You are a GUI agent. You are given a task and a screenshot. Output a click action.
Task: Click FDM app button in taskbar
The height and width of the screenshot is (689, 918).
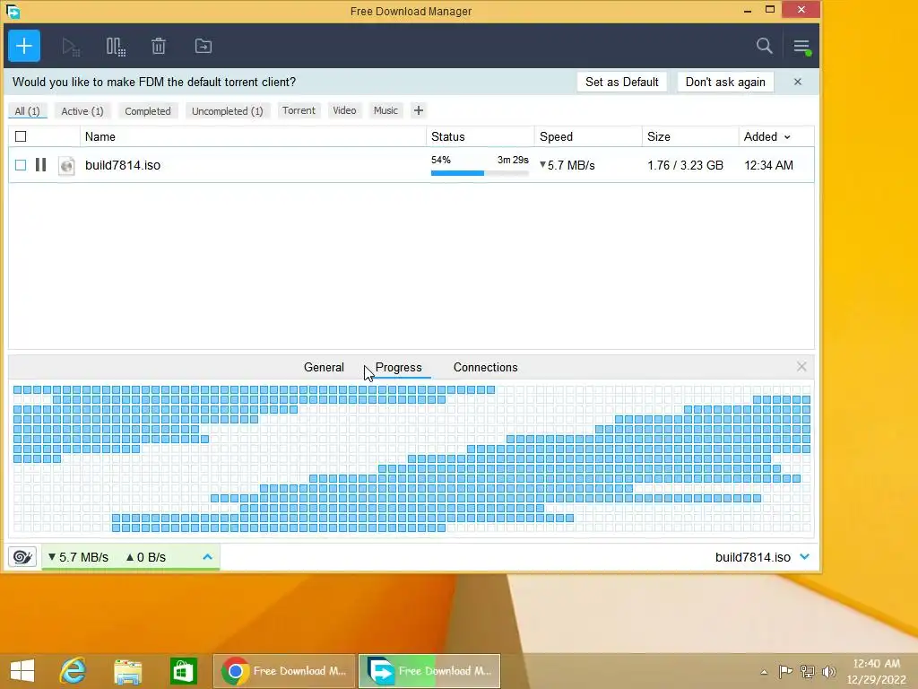pos(429,671)
